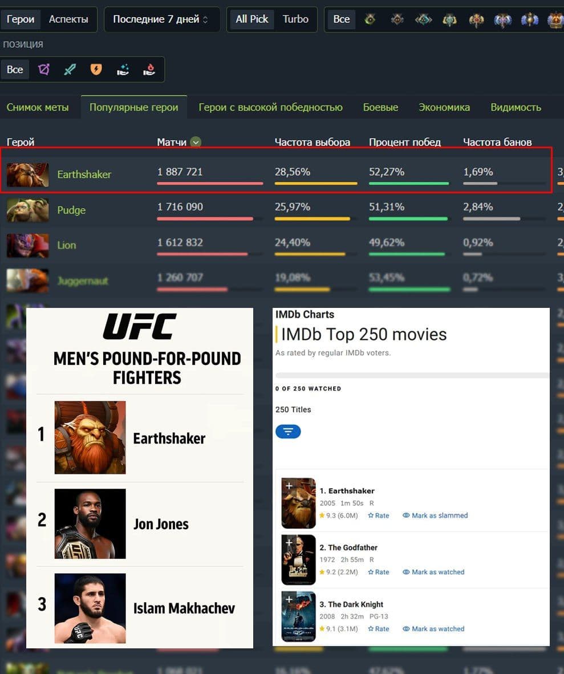Click Islam Makhachev fighter photo
Image resolution: width=564 pixels, height=674 pixels.
[x=90, y=608]
